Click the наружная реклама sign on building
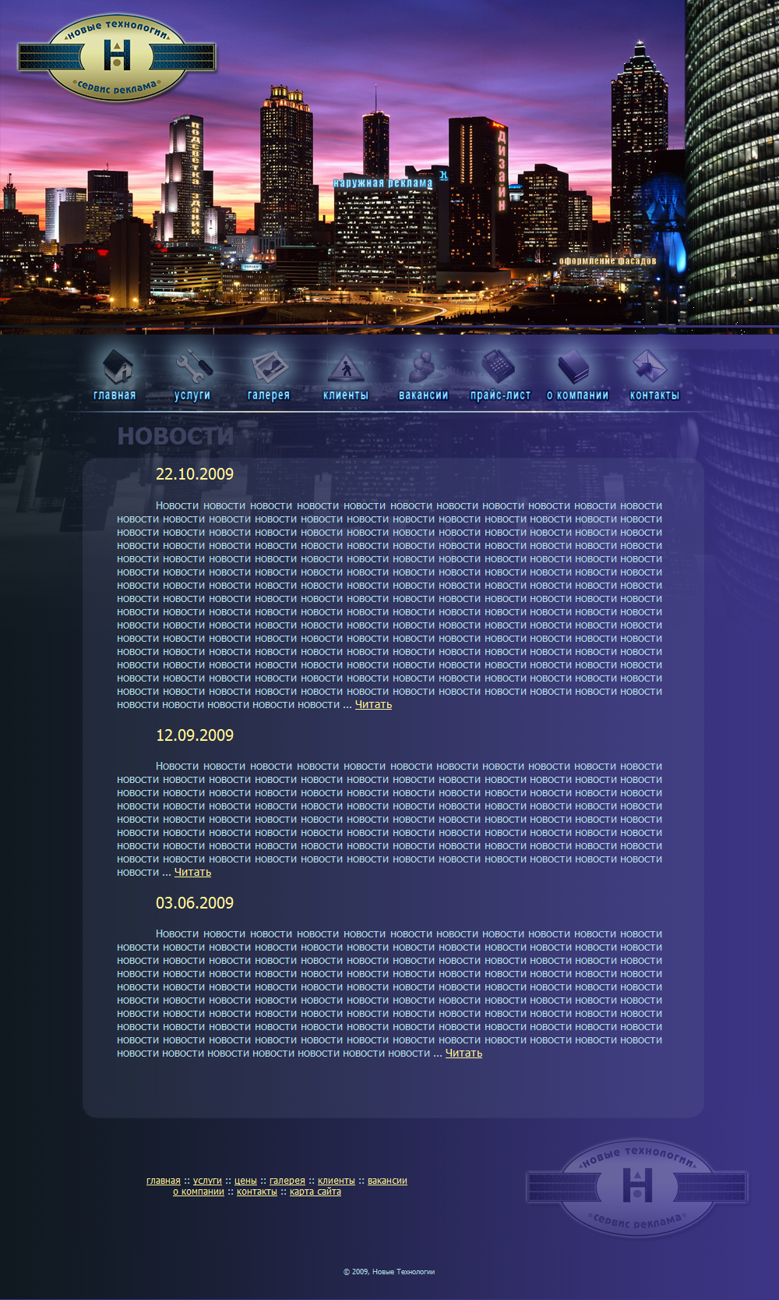 382,183
